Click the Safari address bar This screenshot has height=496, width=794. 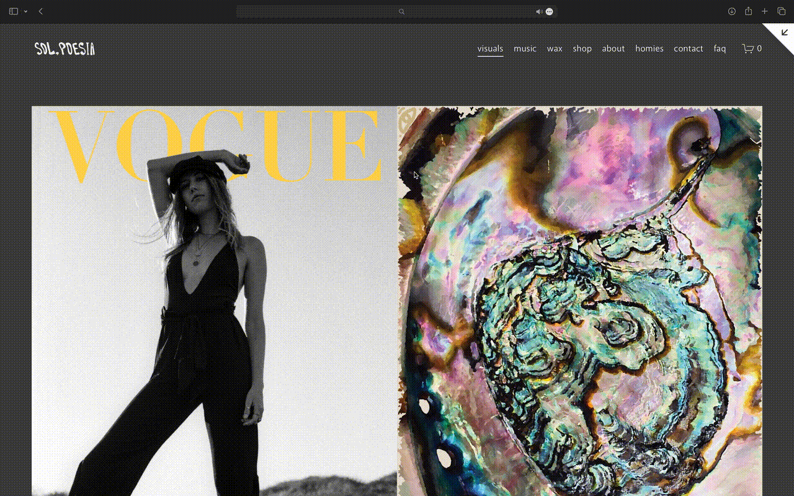[x=397, y=11]
